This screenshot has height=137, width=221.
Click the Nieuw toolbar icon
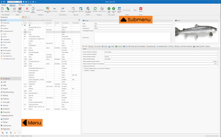[2, 9]
